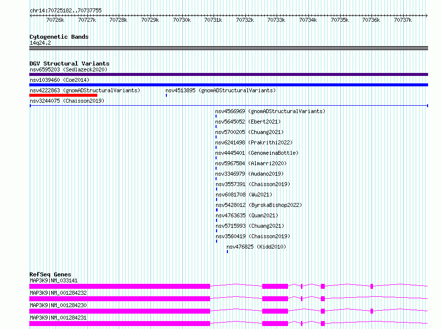442x329 pixels.
Task: Click the gray 14q24.2 cytogenetic band bar
Action: tap(228, 48)
